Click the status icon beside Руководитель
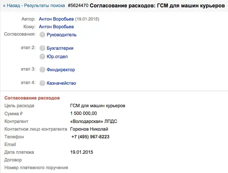 pos(42,35)
